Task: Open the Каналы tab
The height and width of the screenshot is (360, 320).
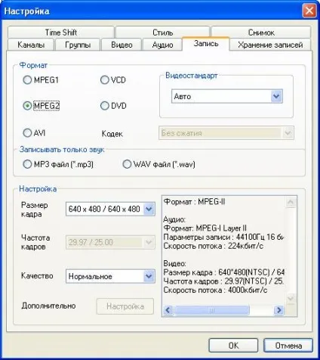Action: pos(31,45)
